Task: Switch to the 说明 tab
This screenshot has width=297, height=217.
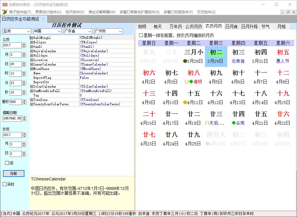Action: 144,27
